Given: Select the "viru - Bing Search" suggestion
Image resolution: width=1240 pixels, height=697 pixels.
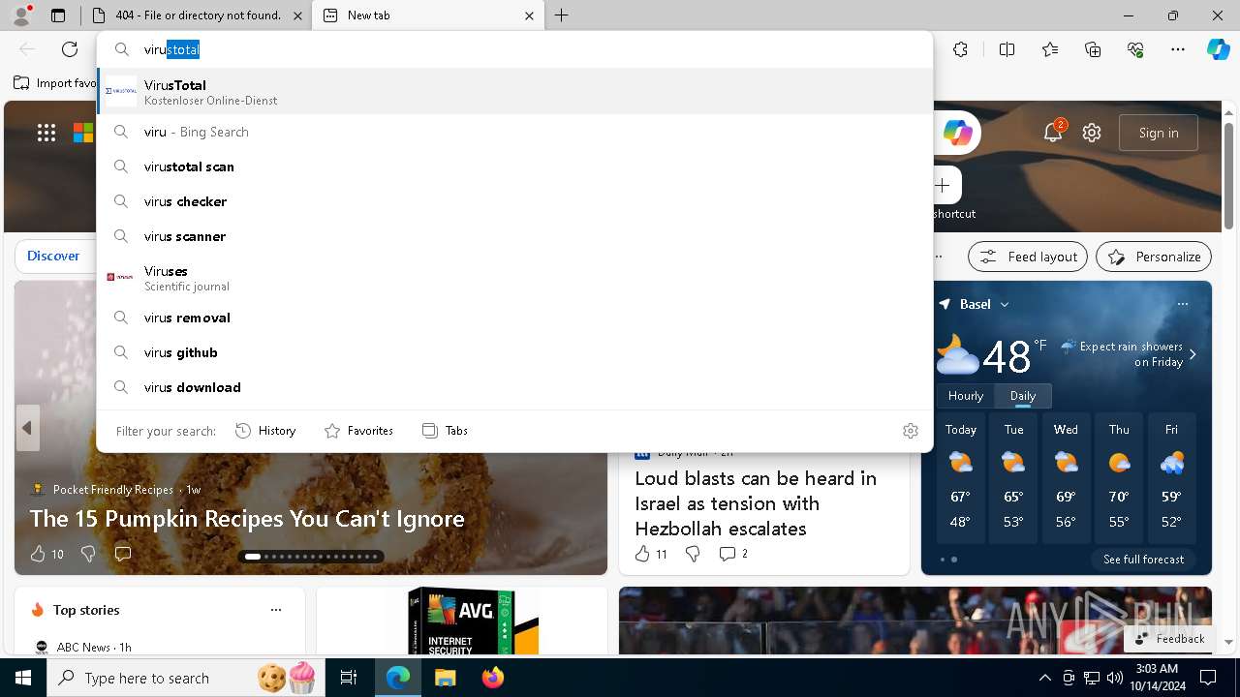Looking at the screenshot, I should tap(515, 132).
